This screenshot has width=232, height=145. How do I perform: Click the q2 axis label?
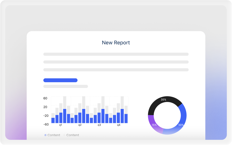pyautogui.click(x=80, y=125)
